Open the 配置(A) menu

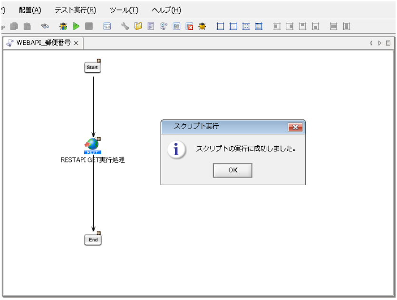coord(30,10)
